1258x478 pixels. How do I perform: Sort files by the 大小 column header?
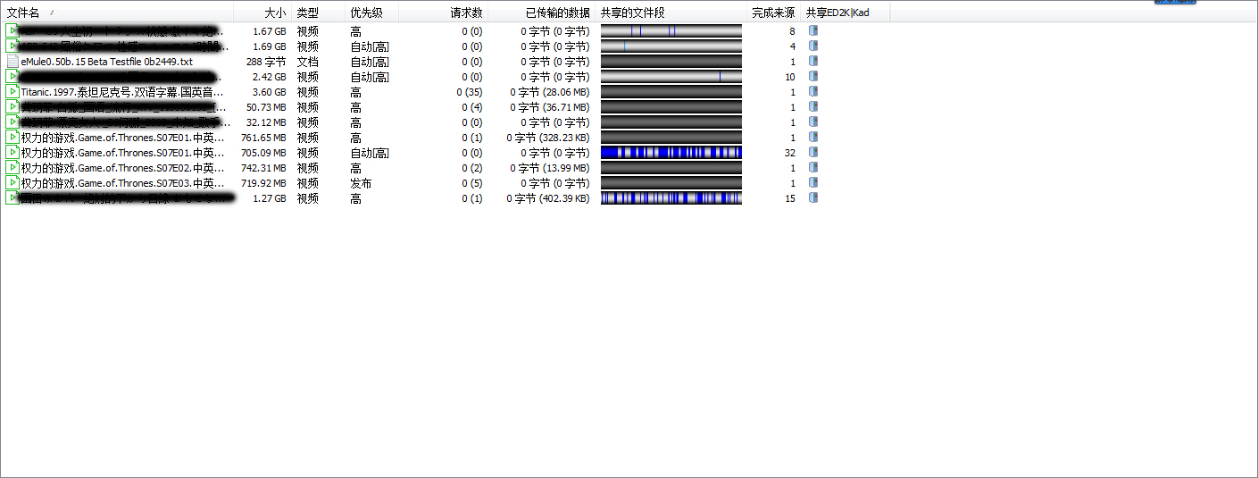(x=262, y=13)
